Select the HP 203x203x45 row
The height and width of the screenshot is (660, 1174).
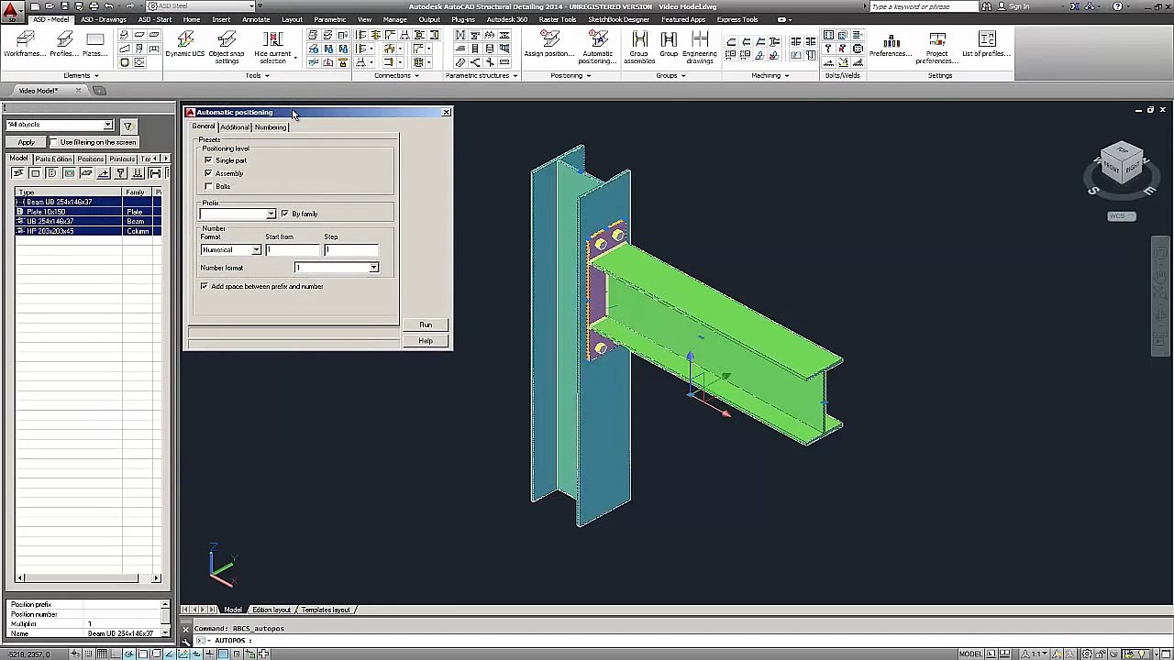tap(89, 231)
